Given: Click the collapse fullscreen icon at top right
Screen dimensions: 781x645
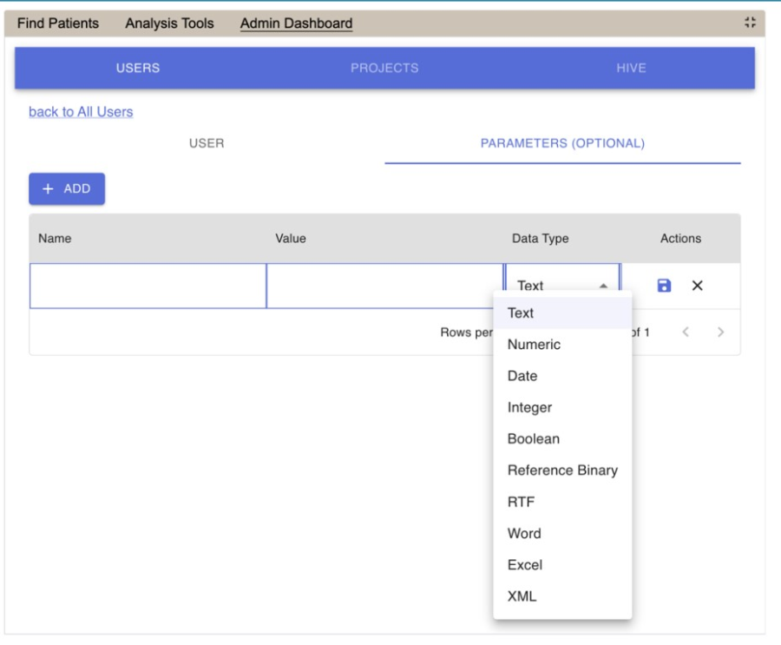Looking at the screenshot, I should click(750, 23).
